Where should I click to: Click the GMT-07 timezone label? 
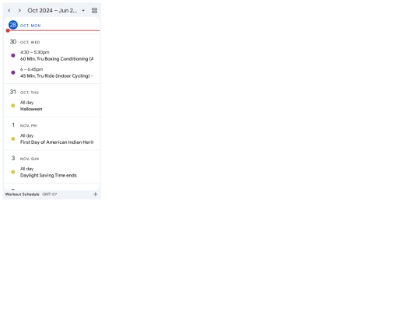(x=50, y=194)
